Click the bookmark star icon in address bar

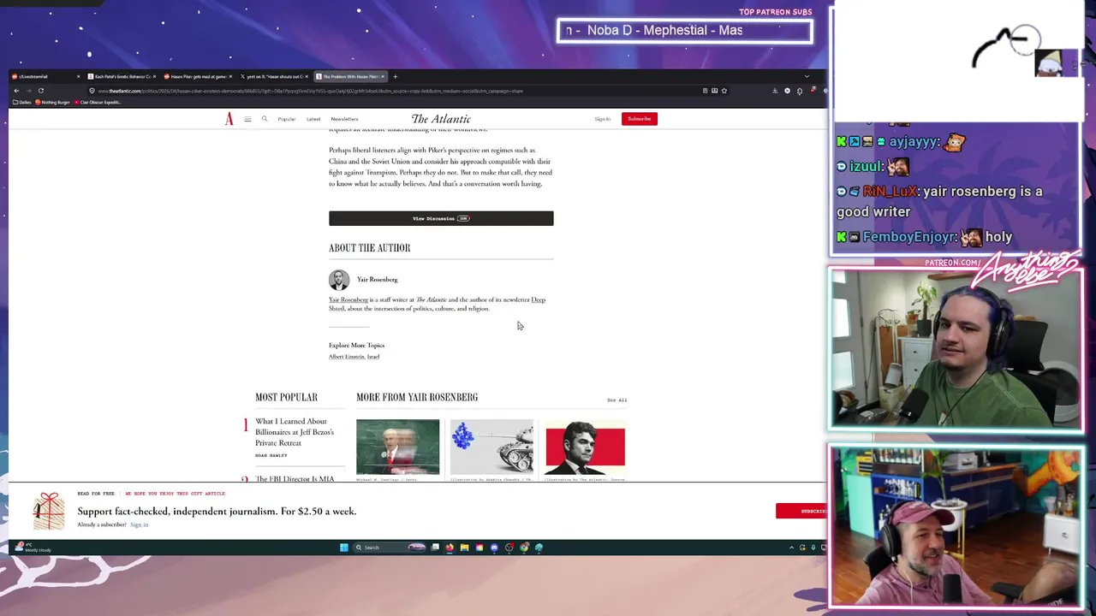724,91
